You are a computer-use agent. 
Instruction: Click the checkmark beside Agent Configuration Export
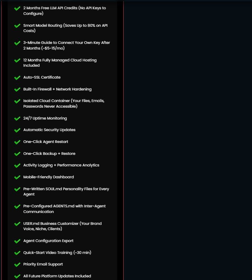tap(17, 241)
